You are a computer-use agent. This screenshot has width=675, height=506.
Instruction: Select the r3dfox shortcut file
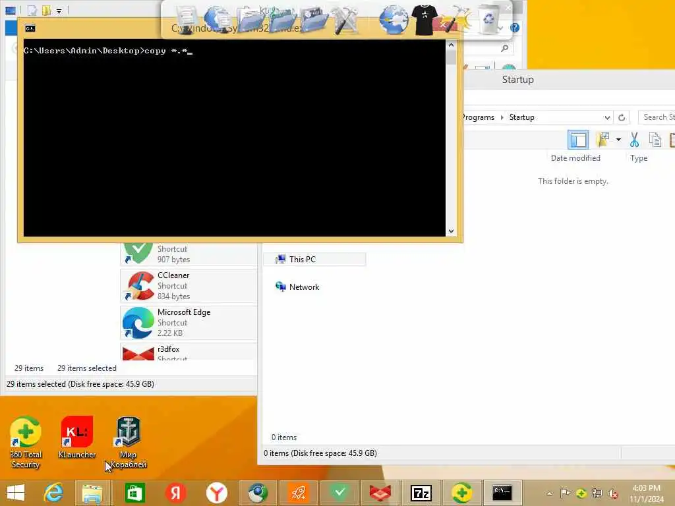click(x=189, y=352)
